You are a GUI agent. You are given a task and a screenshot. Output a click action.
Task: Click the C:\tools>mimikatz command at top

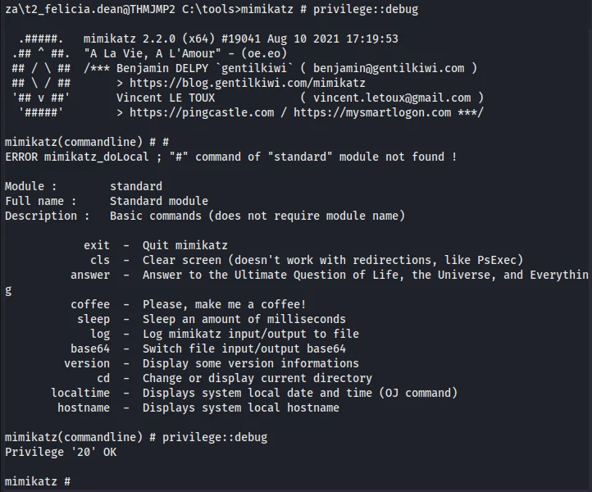coord(238,9)
